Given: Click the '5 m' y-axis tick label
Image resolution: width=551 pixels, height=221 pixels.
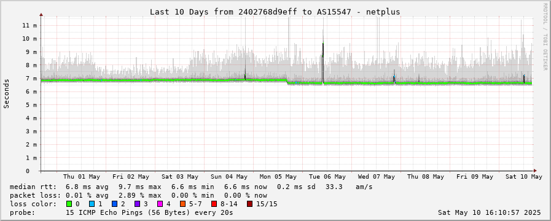Looking at the screenshot, I should coord(31,105).
